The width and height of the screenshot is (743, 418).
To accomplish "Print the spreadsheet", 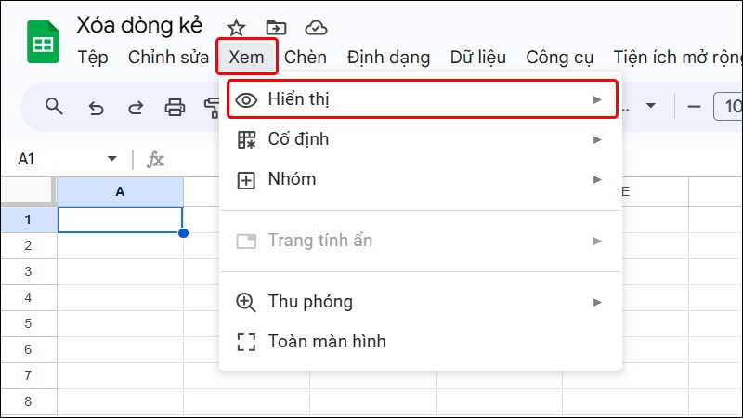I will (175, 108).
